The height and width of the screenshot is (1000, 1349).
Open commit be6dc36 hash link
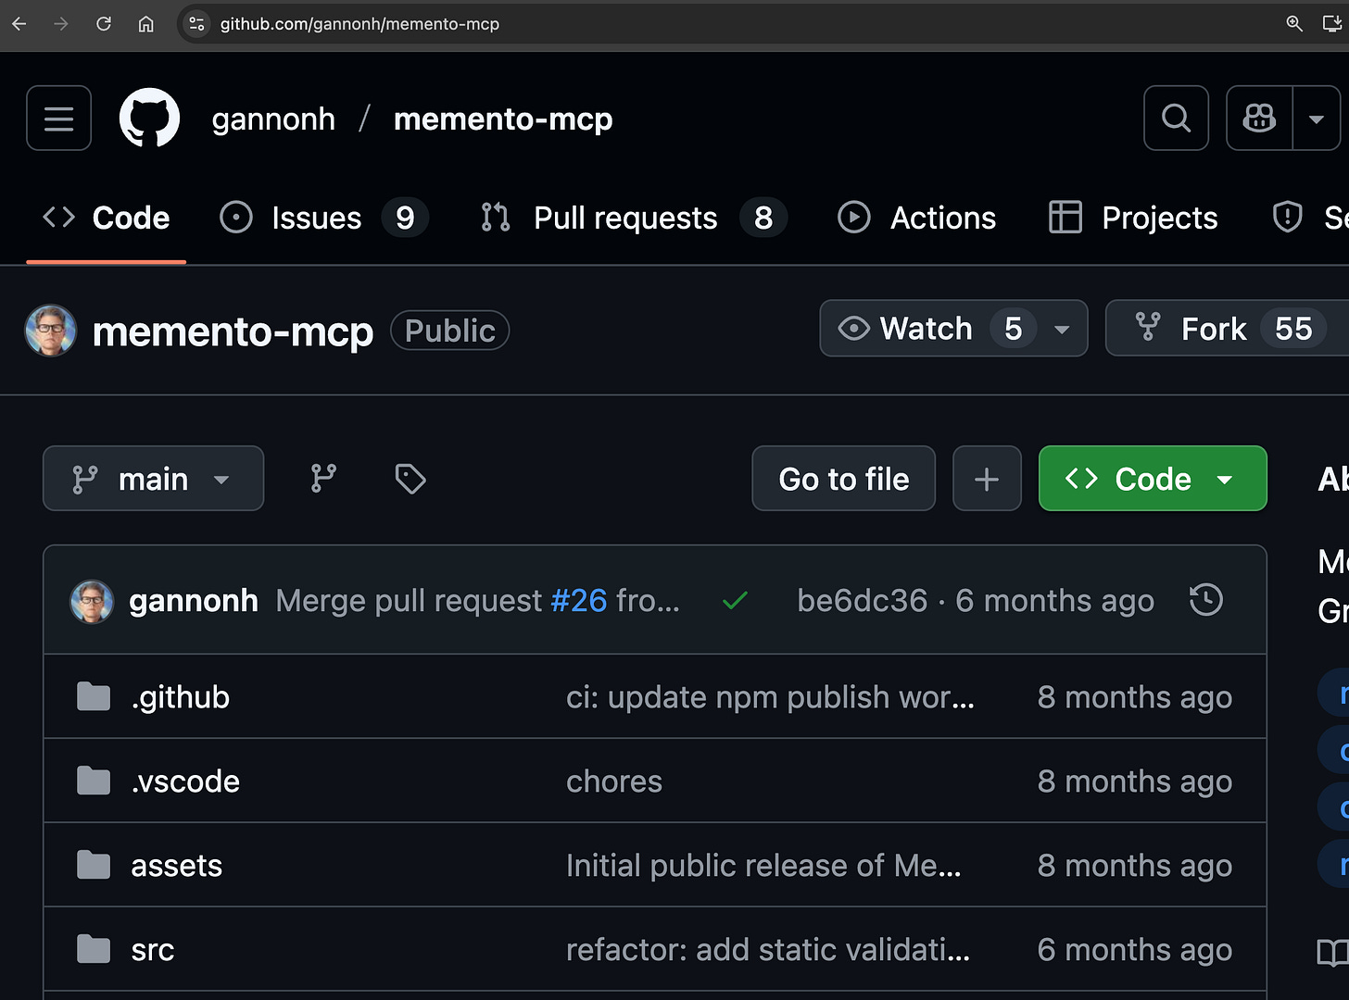[862, 601]
